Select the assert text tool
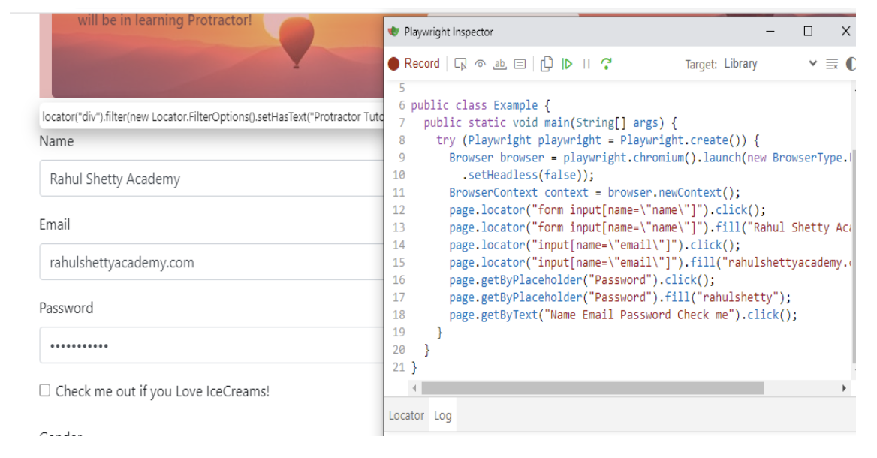 tap(499, 64)
